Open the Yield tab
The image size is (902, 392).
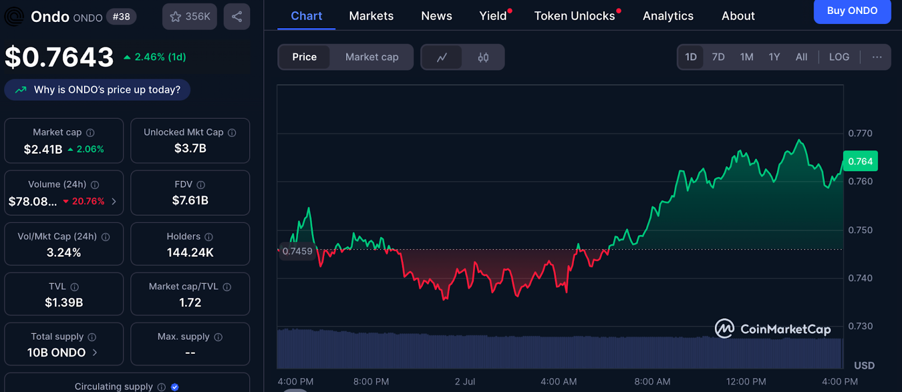[493, 16]
